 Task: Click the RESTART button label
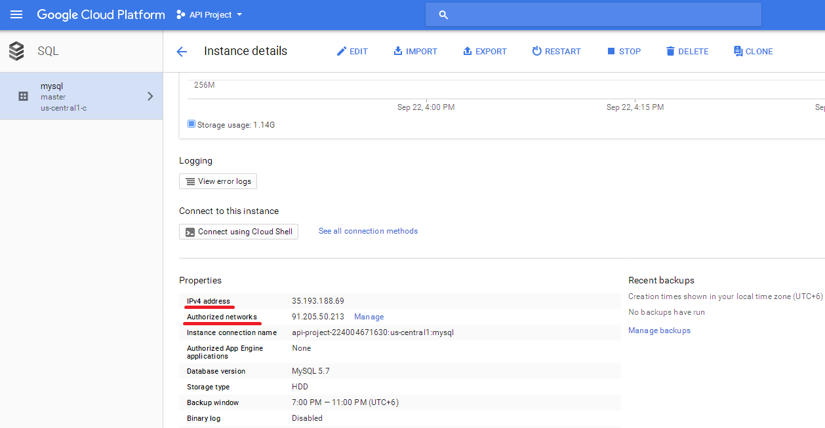coord(563,52)
